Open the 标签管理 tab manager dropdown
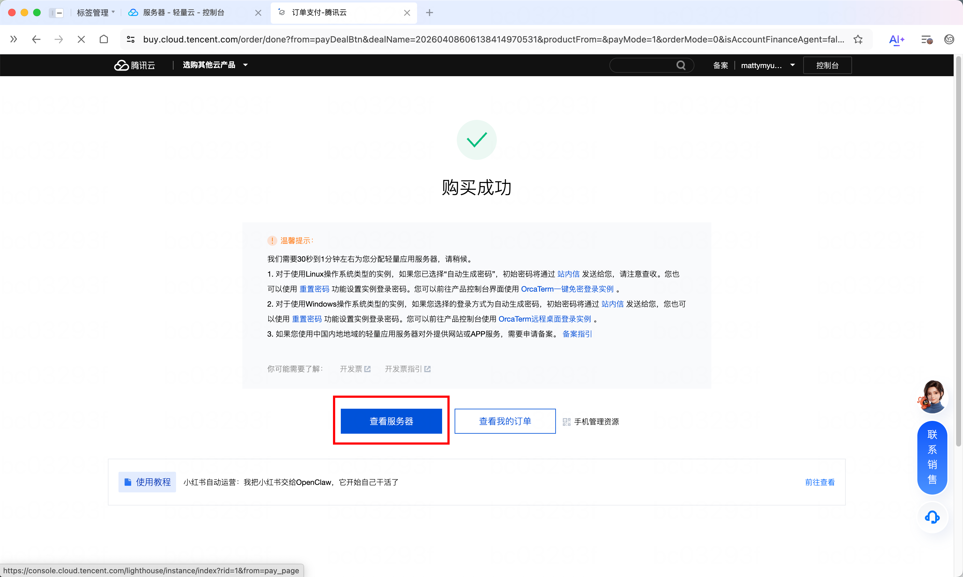Viewport: 963px width, 577px height. [x=95, y=12]
